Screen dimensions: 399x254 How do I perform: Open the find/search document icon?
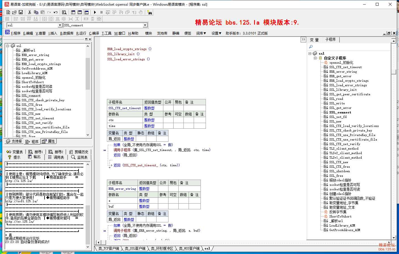click(64, 12)
